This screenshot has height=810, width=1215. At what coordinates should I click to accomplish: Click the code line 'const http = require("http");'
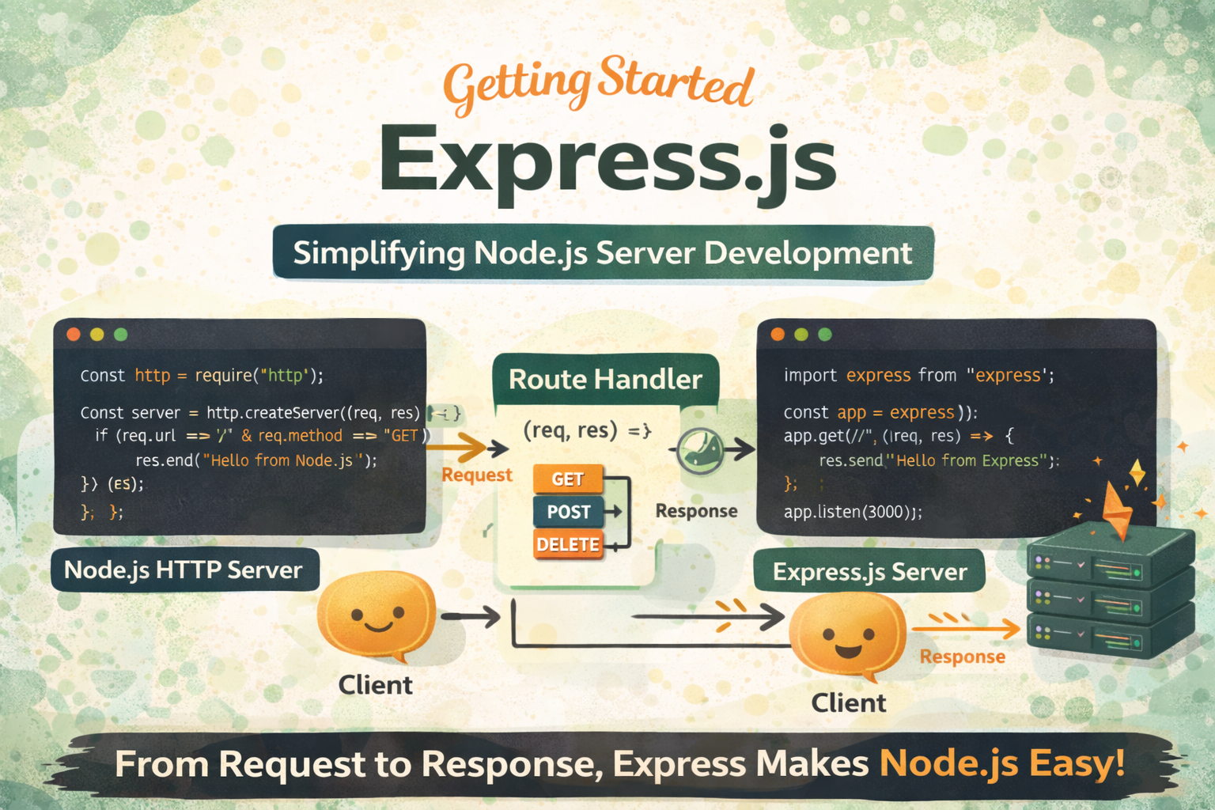tap(202, 375)
